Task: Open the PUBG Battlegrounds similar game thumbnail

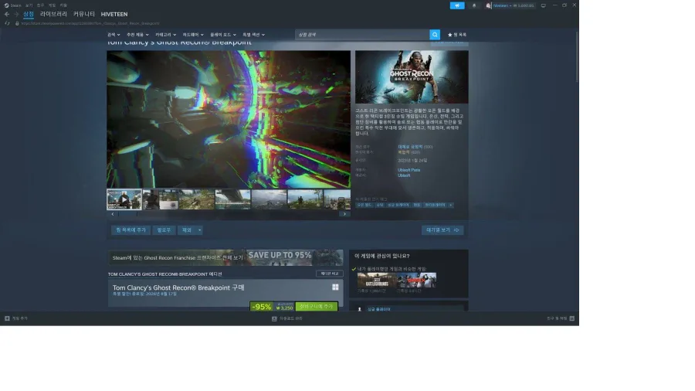Action: coord(377,280)
